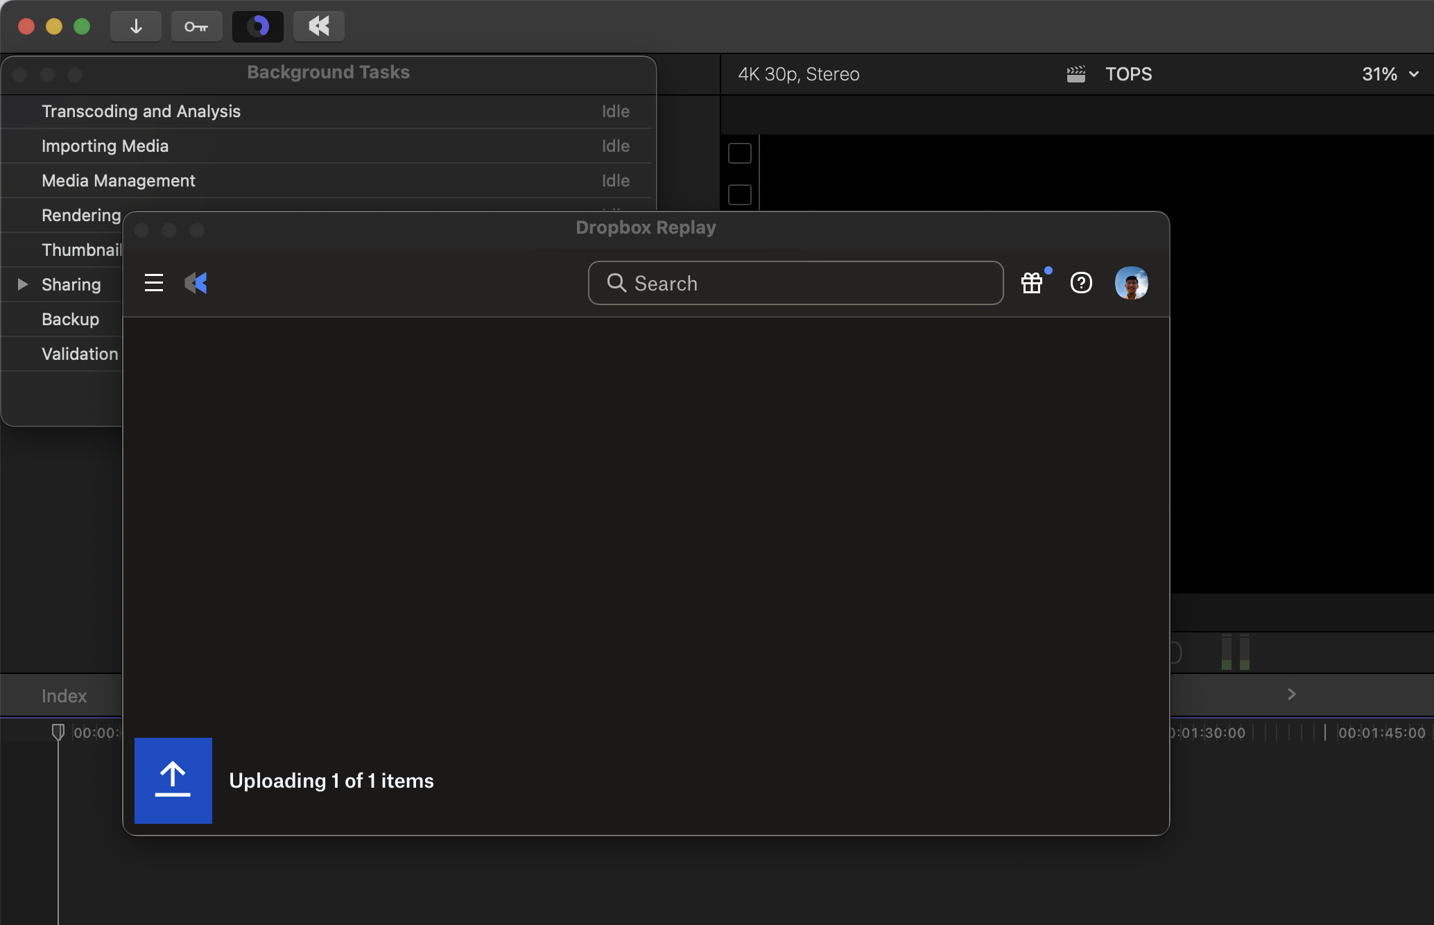Click Idle status of Transcoding and Analysis

616,112
